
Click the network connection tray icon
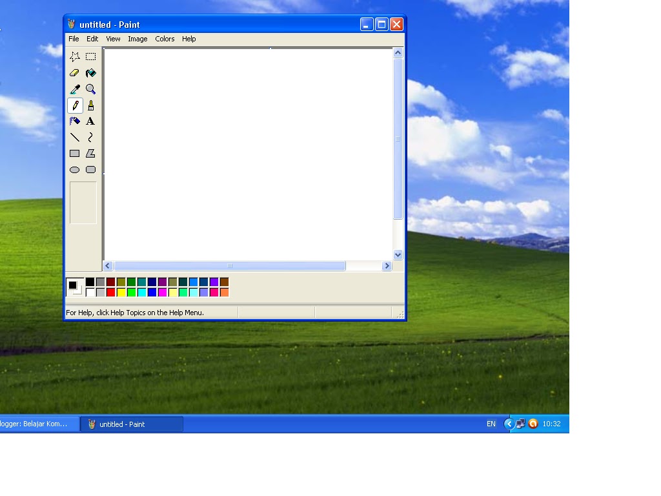tap(521, 424)
